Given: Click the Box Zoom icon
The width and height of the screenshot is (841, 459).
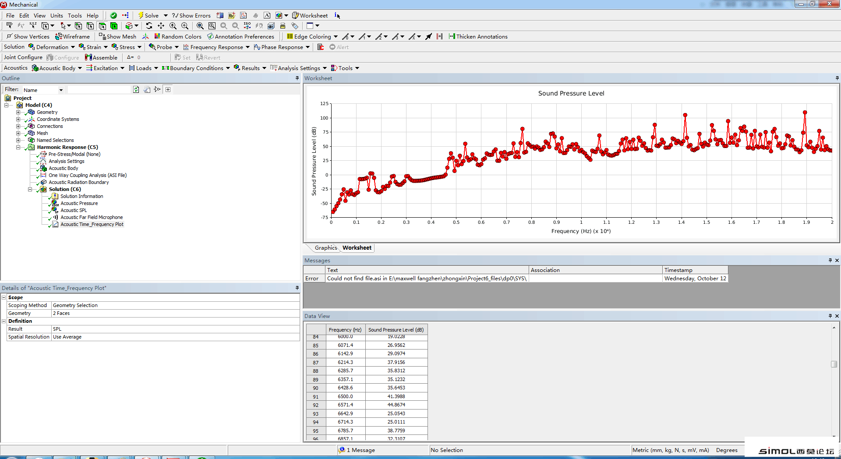Looking at the screenshot, I should pyautogui.click(x=185, y=26).
